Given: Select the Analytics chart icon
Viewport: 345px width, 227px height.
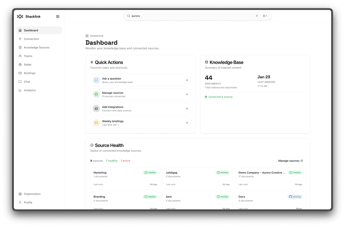Looking at the screenshot, I should pos(20,90).
